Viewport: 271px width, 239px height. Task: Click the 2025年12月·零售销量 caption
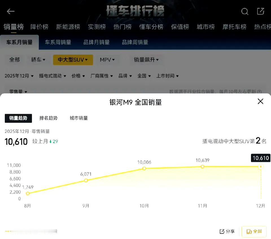(27, 131)
